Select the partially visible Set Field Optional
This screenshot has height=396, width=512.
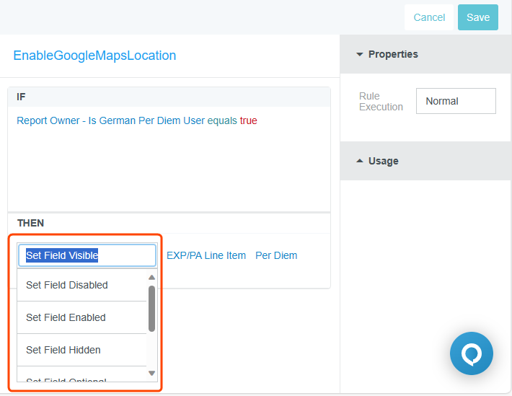pyautogui.click(x=66, y=380)
